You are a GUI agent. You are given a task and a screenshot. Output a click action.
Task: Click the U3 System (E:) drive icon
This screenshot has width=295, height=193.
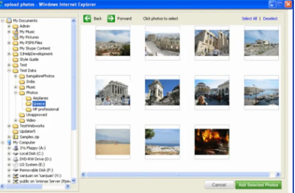coord(15,164)
